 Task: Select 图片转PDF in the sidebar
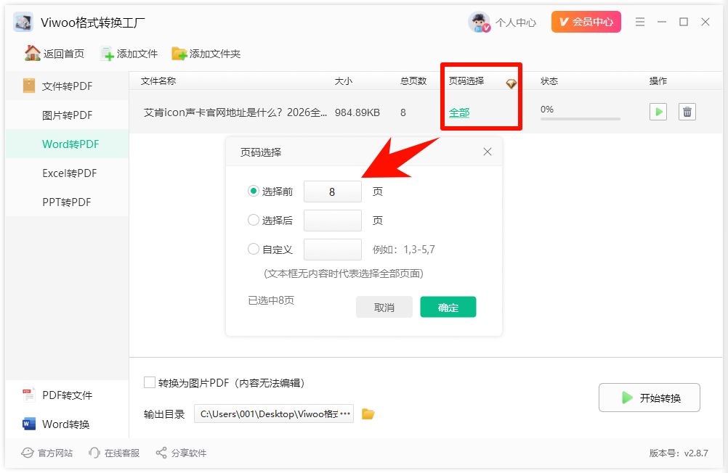tap(67, 115)
